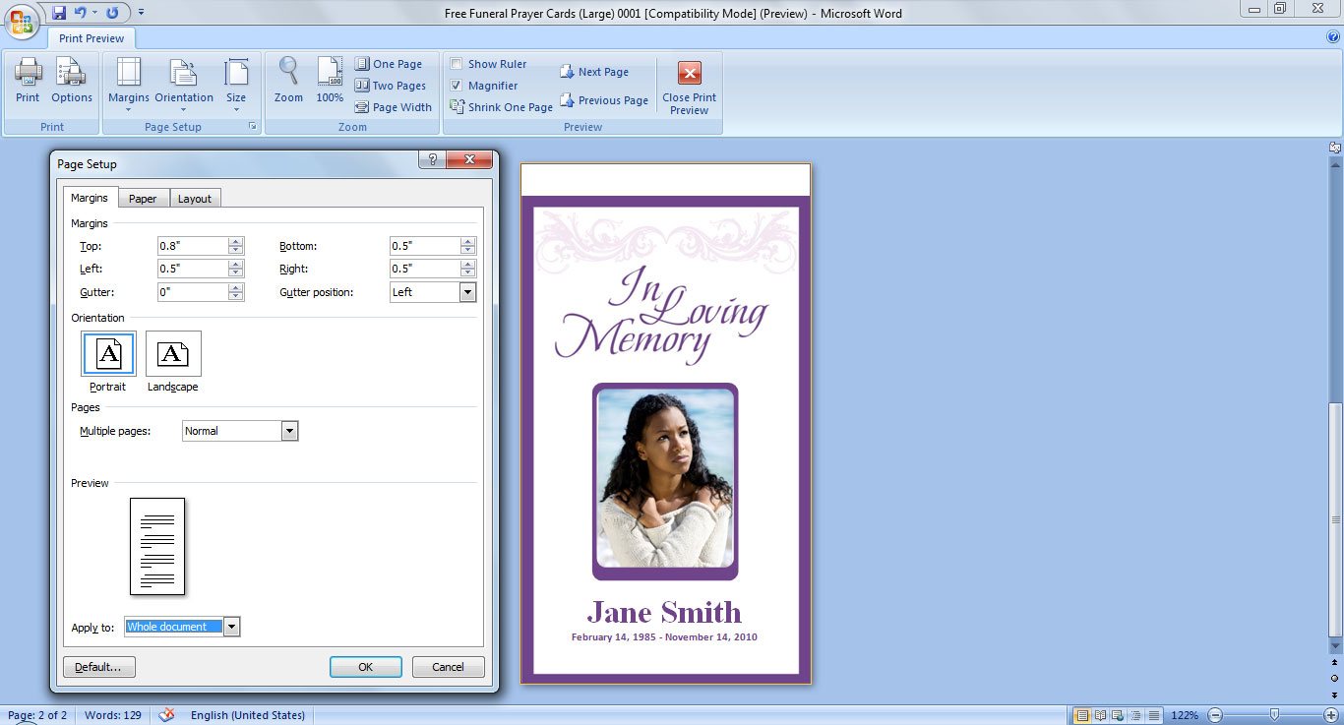Switch to Draft view

(1153, 715)
